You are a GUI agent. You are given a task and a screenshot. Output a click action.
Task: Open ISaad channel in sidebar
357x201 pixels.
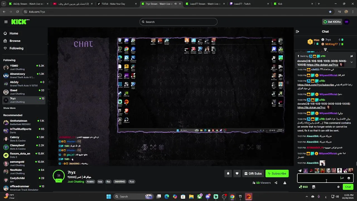pyautogui.click(x=24, y=92)
